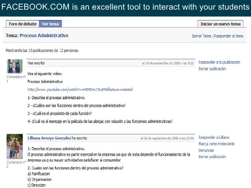The image size is (251, 188).
Task: Click the first post's timestamp at 9:55
Action: click(x=168, y=63)
